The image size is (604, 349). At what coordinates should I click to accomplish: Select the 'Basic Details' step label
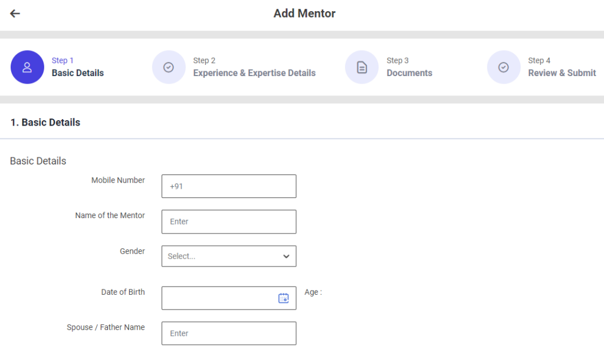coord(78,73)
